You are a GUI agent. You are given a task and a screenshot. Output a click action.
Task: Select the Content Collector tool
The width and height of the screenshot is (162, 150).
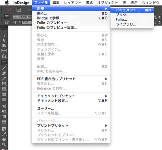pyautogui.click(x=4, y=56)
